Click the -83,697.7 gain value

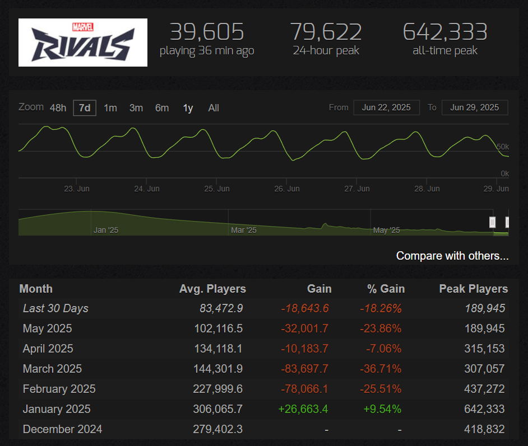304,369
